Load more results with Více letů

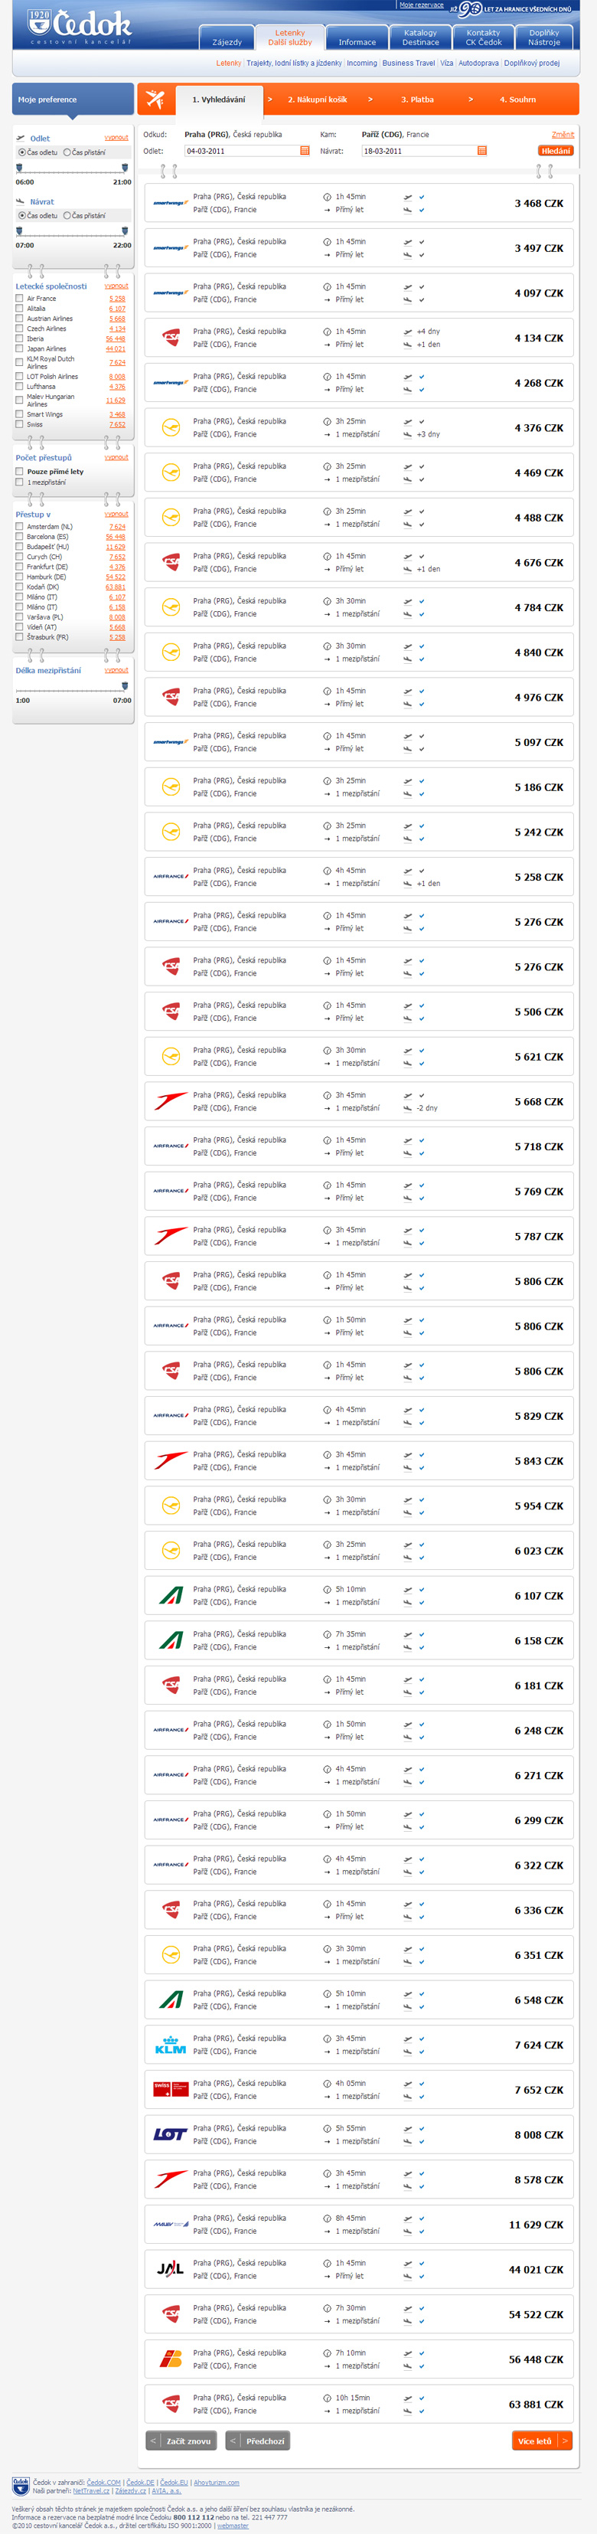(542, 2441)
